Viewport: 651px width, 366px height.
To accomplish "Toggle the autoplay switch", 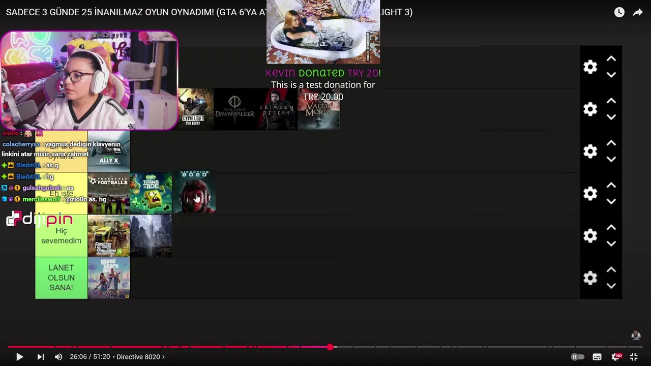I will [578, 357].
